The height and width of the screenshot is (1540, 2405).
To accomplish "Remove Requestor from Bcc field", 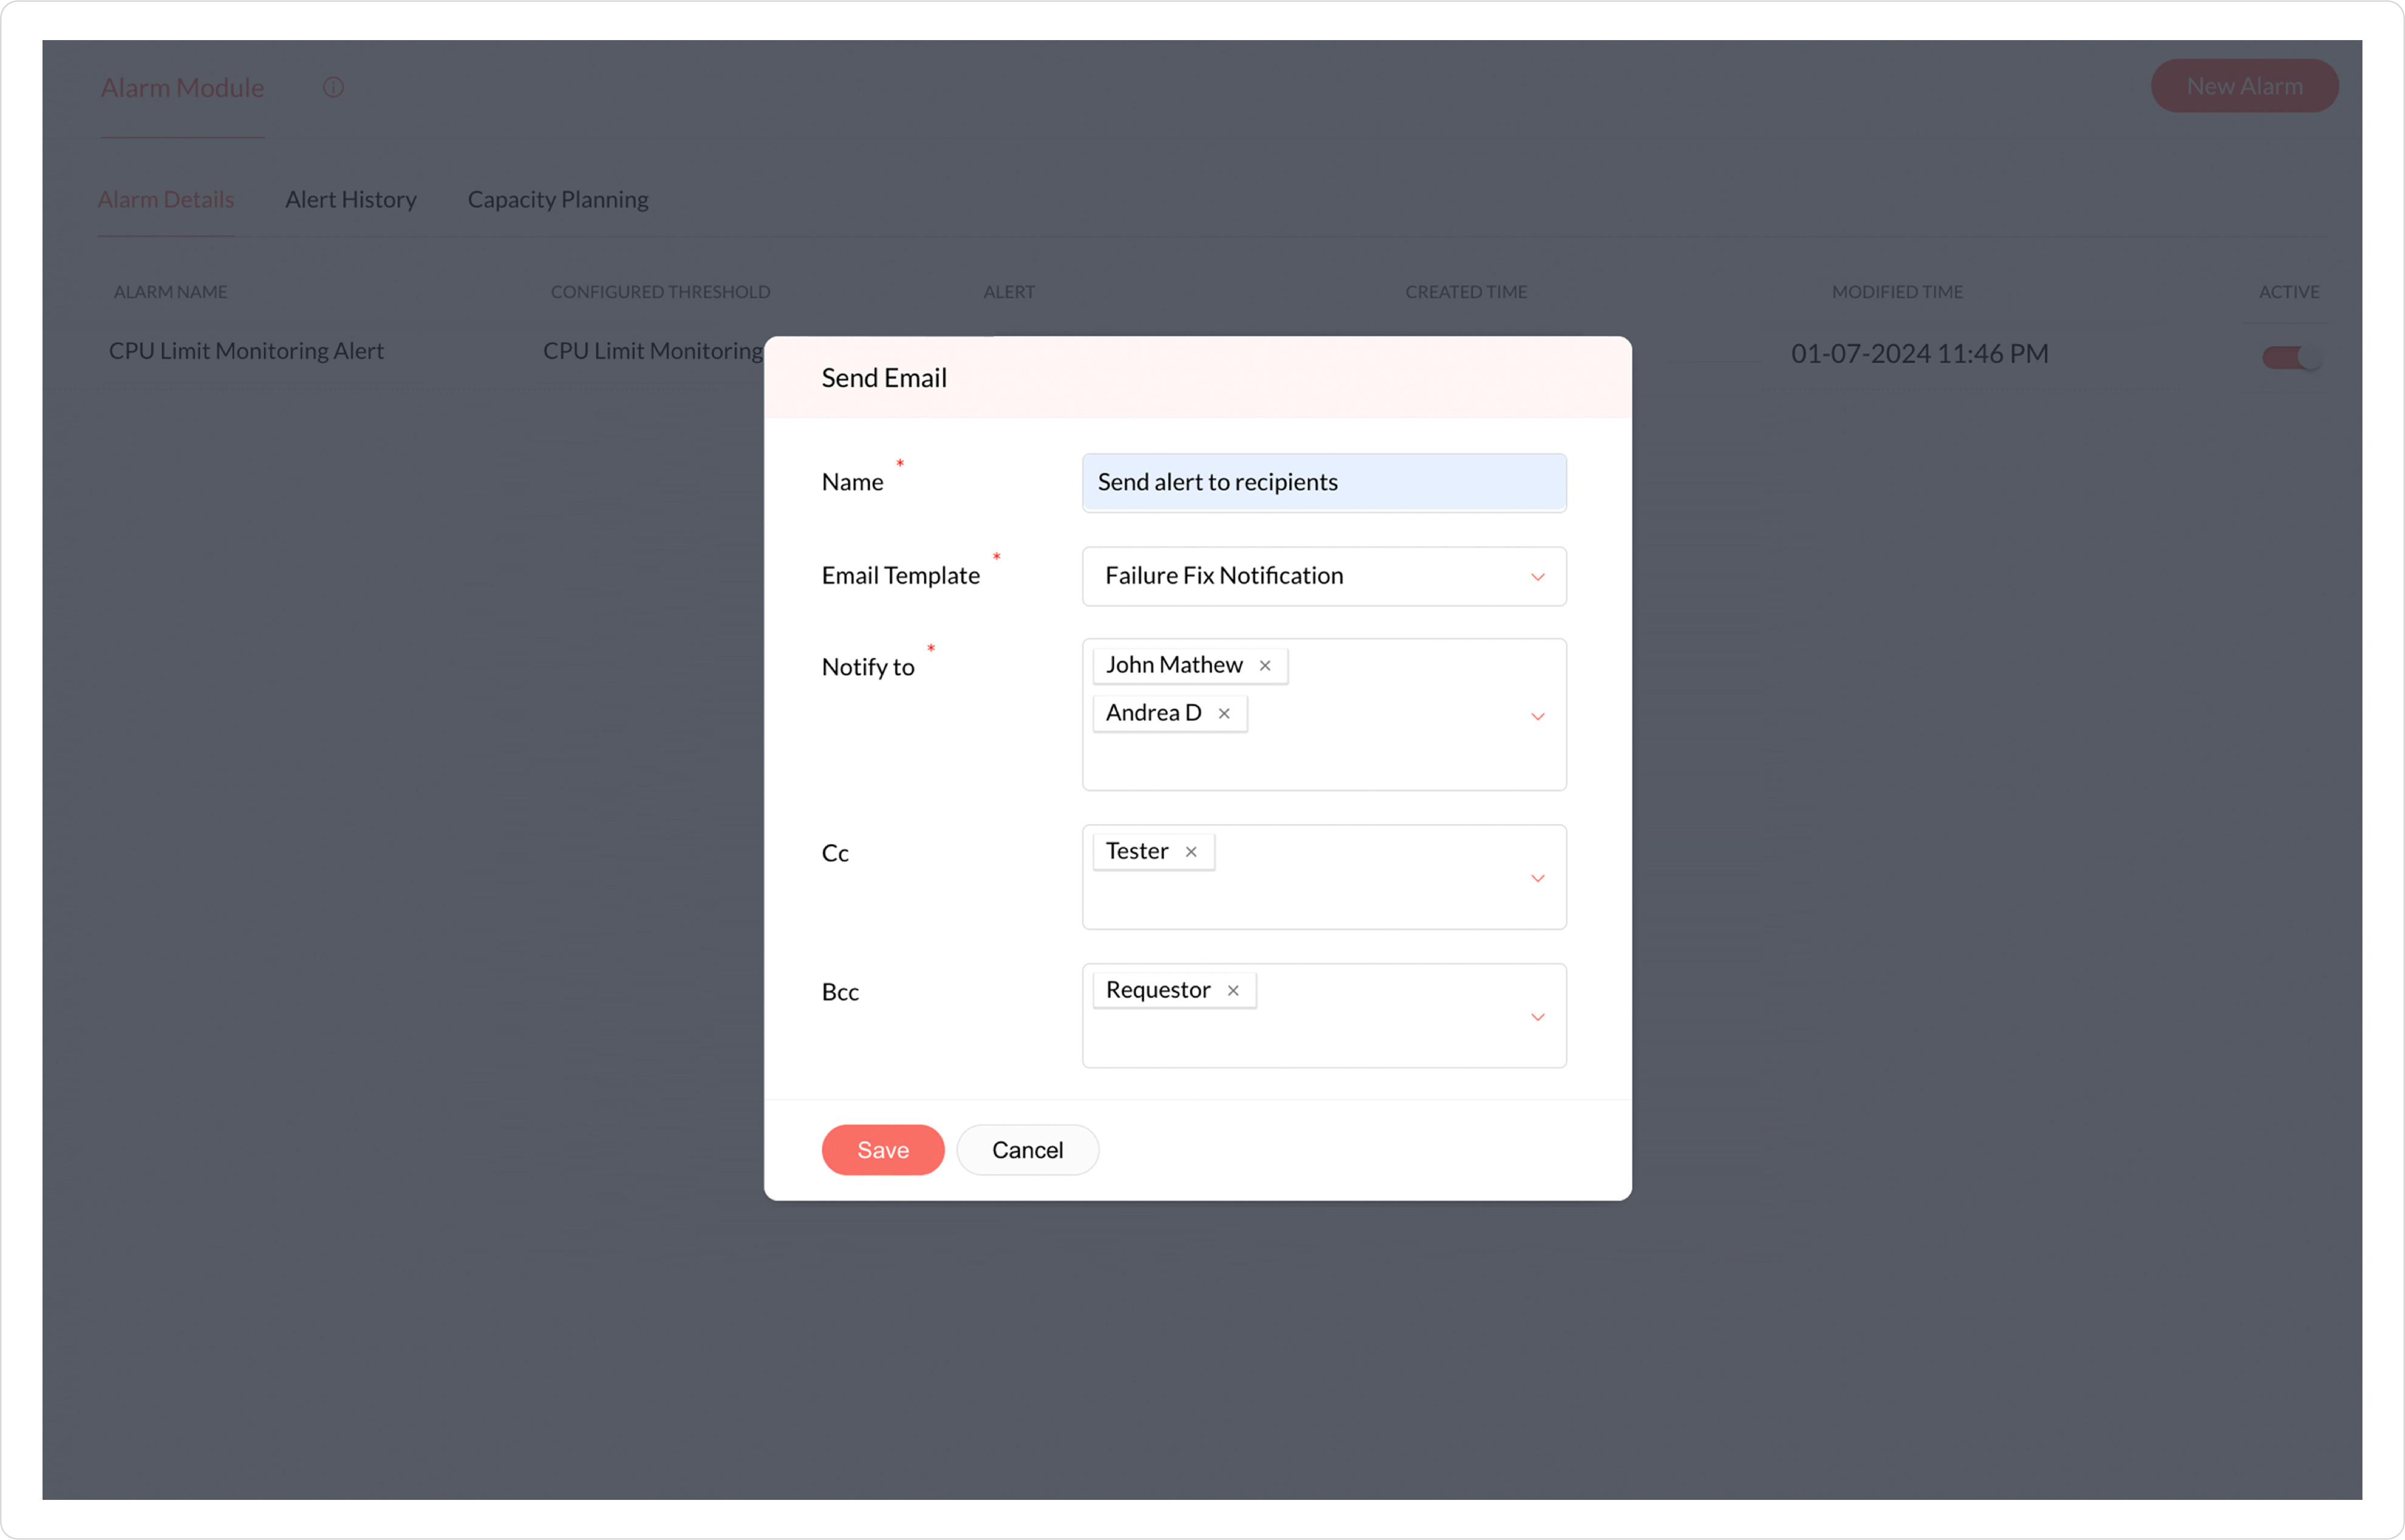I will click(x=1233, y=991).
